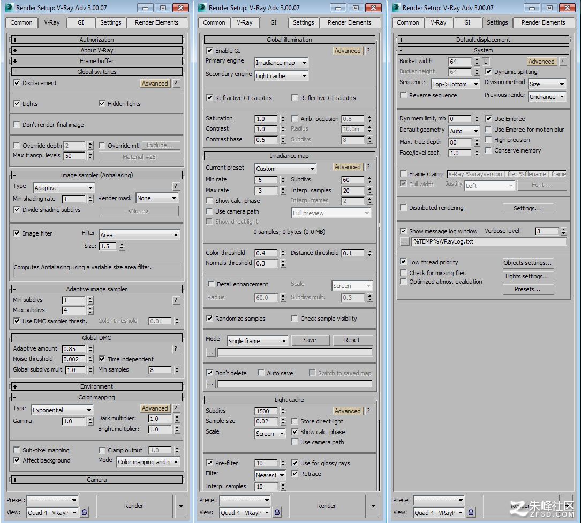Open Primary engine dropdown (Irradiance map)
The height and width of the screenshot is (523, 581).
(282, 63)
